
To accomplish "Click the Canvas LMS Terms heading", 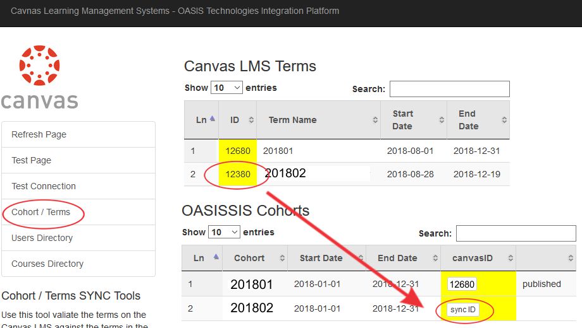I will (x=250, y=66).
